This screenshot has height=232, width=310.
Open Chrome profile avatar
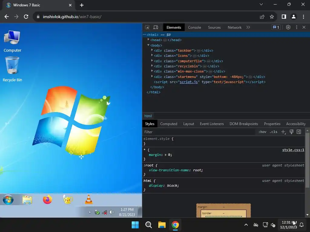[294, 17]
